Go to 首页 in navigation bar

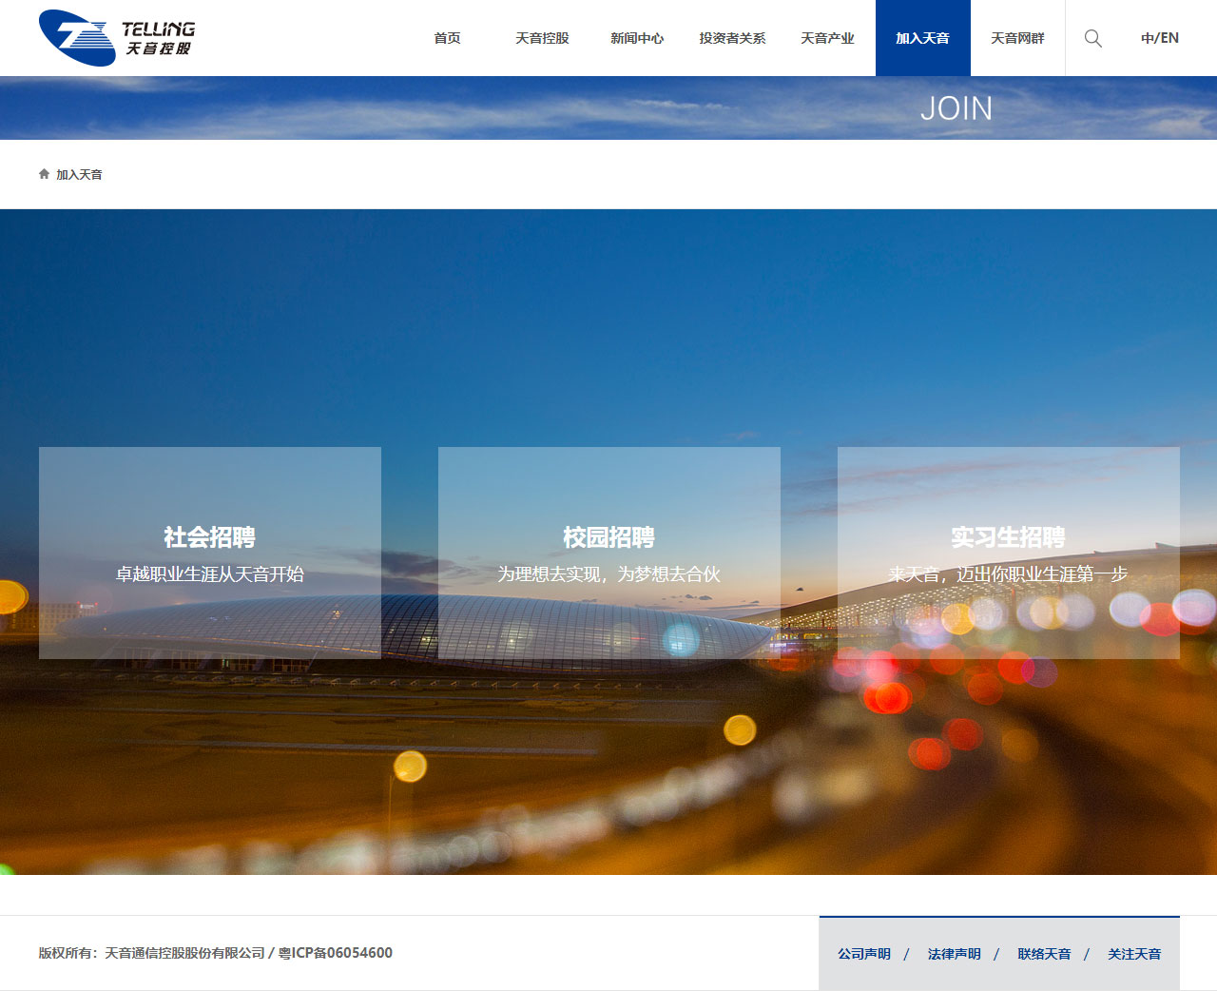(447, 38)
